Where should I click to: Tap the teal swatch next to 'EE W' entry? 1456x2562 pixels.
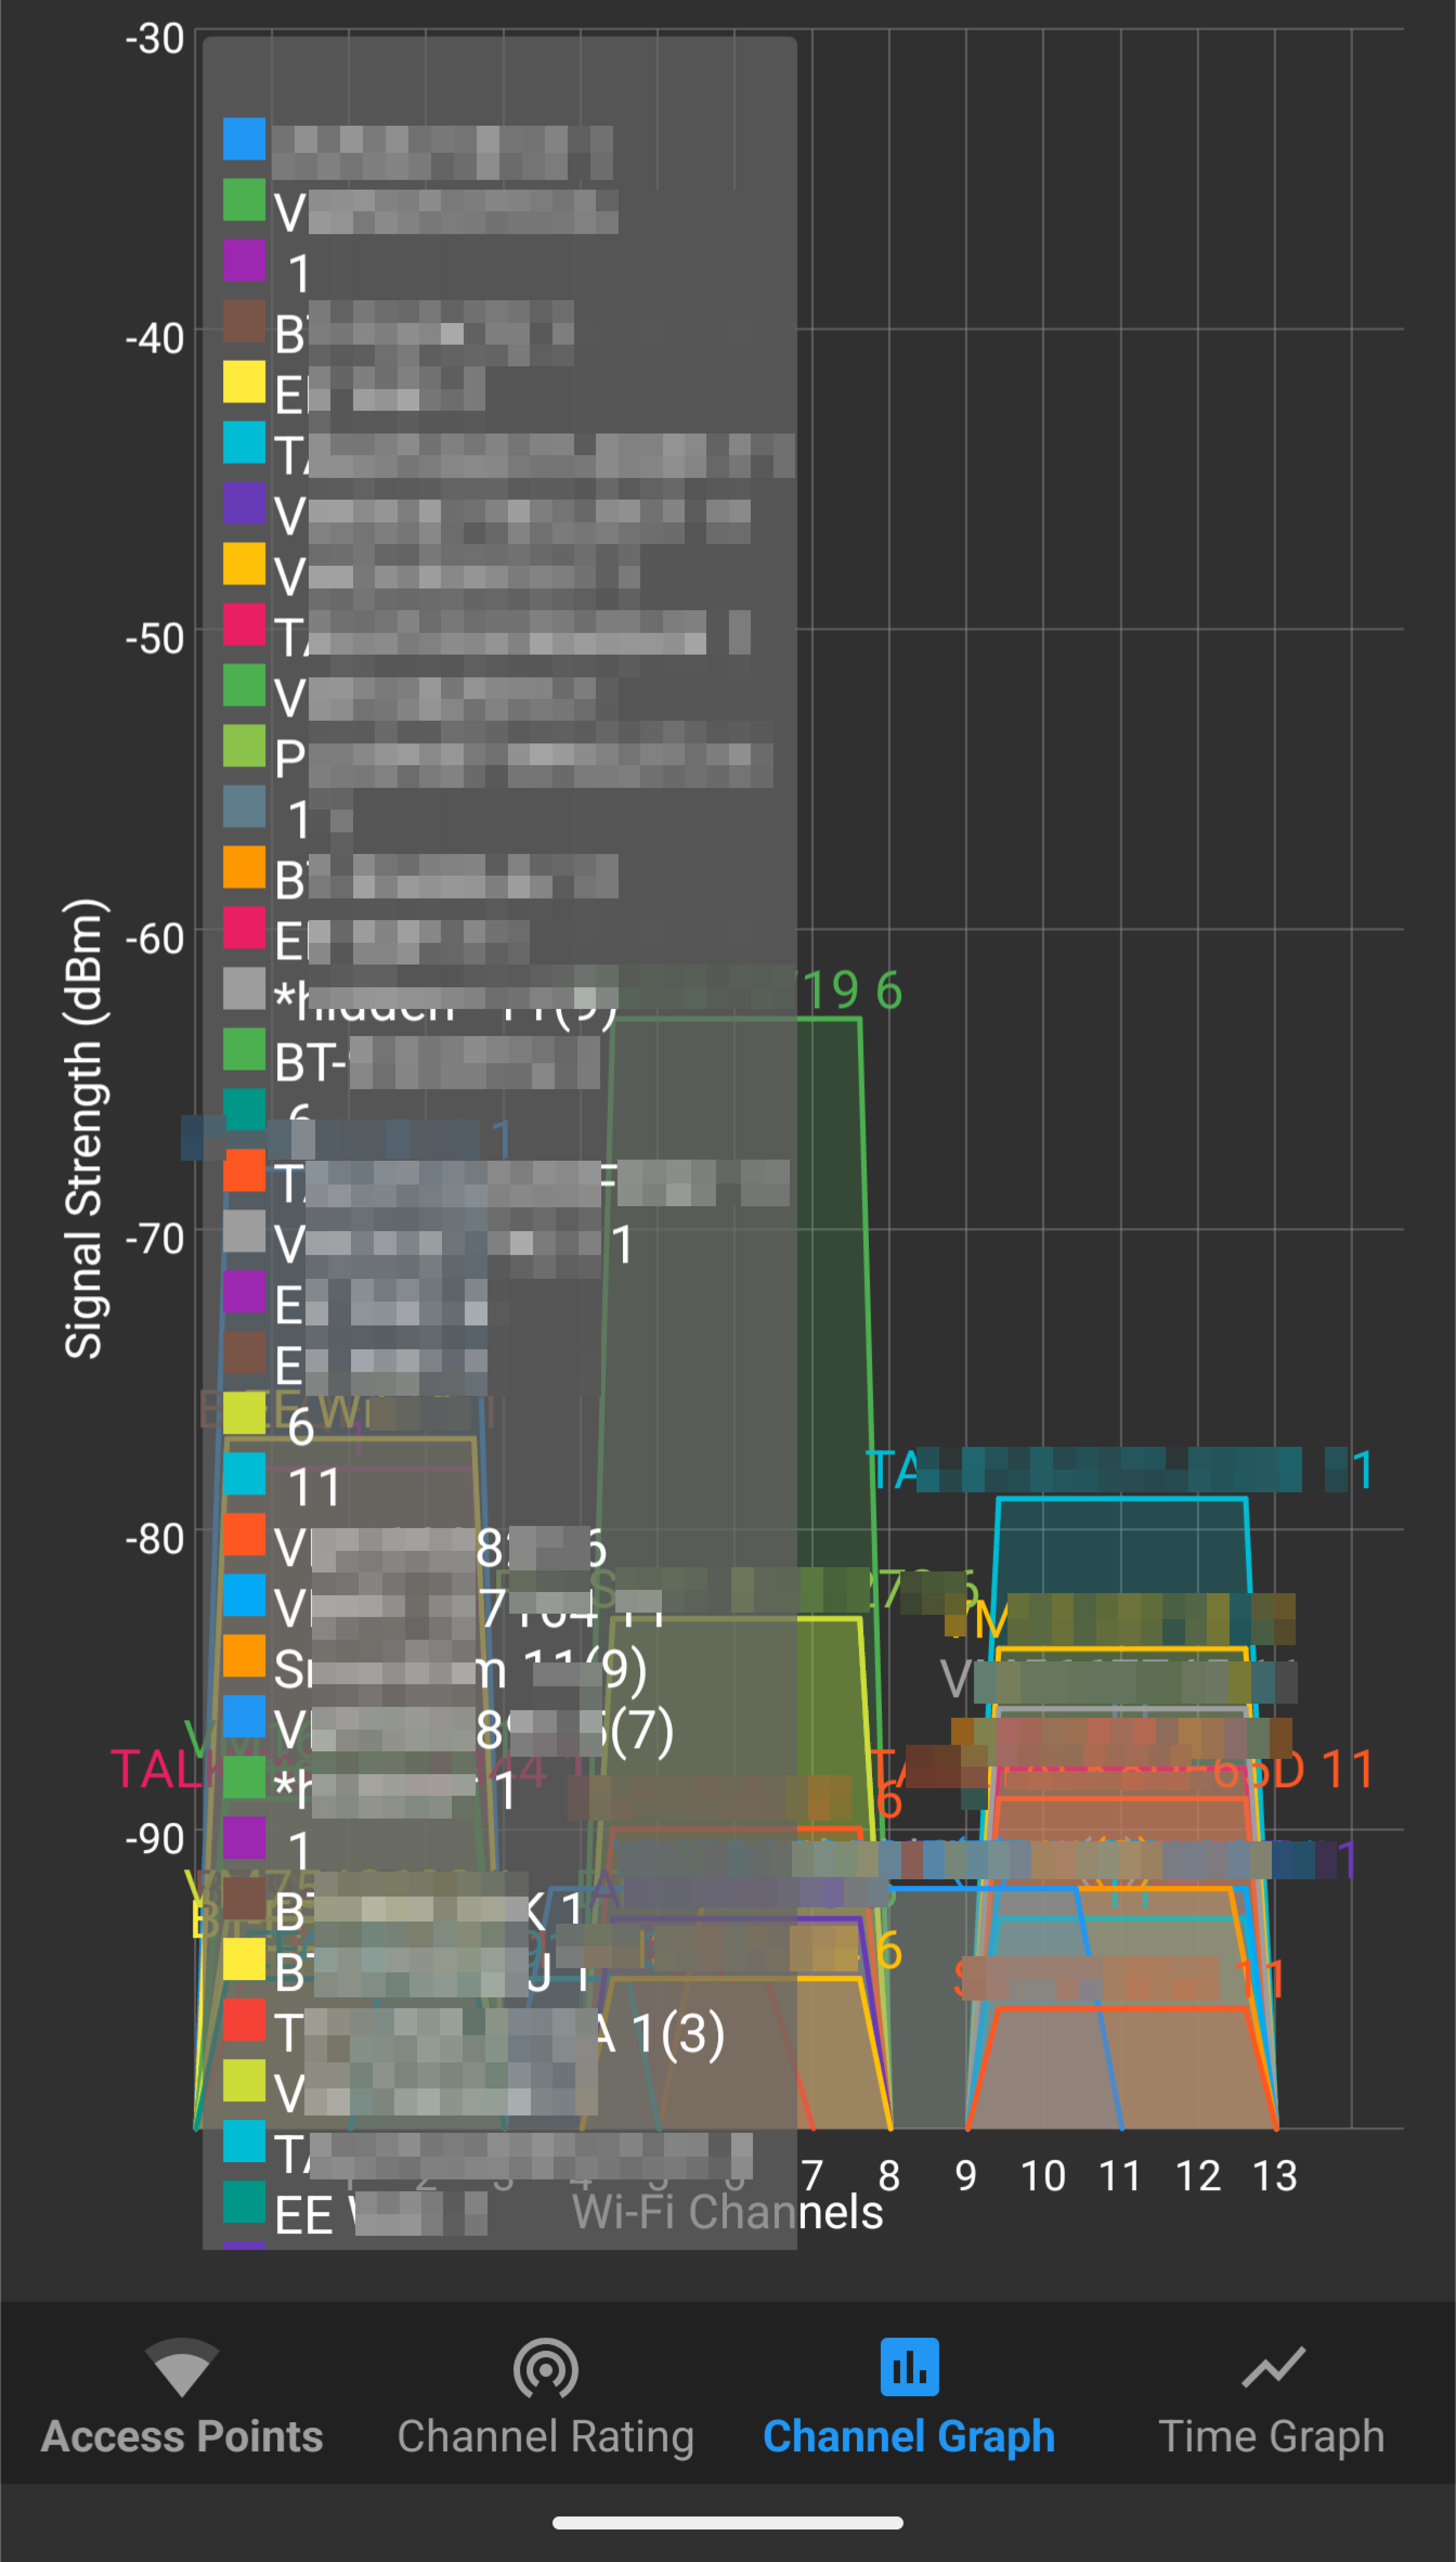point(244,2201)
